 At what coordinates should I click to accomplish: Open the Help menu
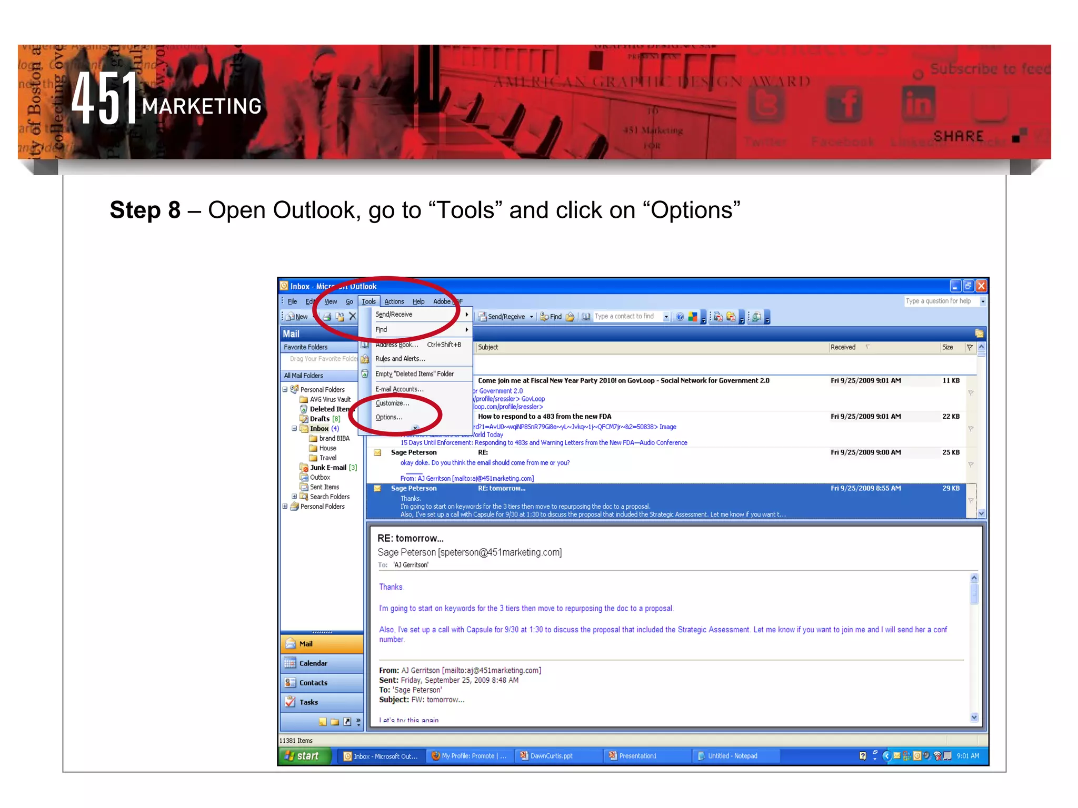pyautogui.click(x=418, y=301)
